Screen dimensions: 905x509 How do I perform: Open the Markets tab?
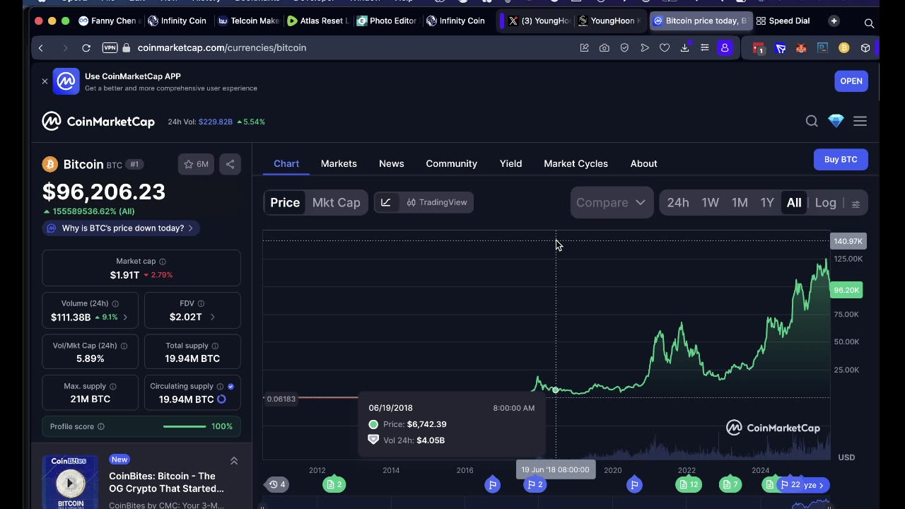coord(339,163)
